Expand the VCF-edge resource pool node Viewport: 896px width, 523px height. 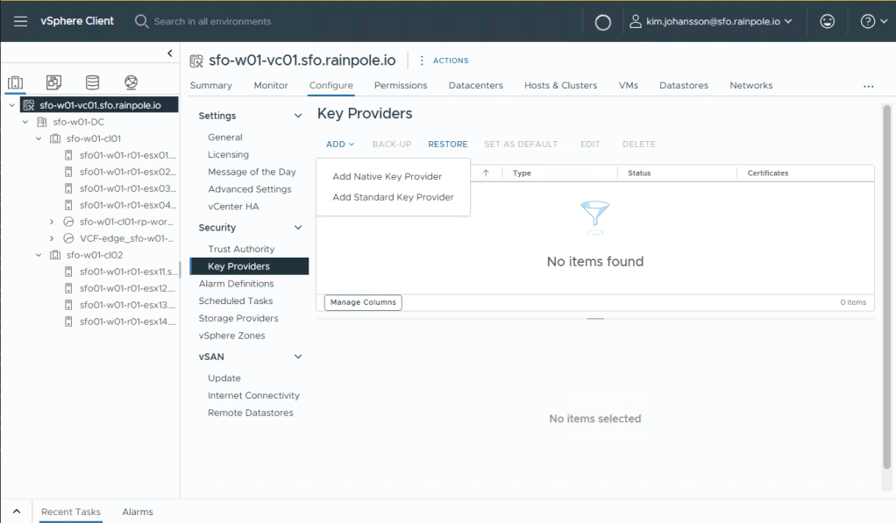click(52, 238)
